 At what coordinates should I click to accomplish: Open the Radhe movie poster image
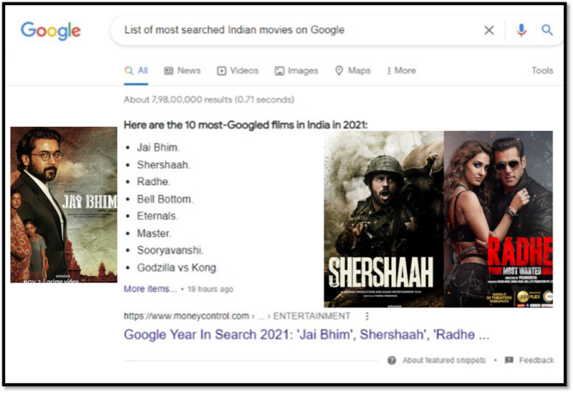click(x=498, y=219)
